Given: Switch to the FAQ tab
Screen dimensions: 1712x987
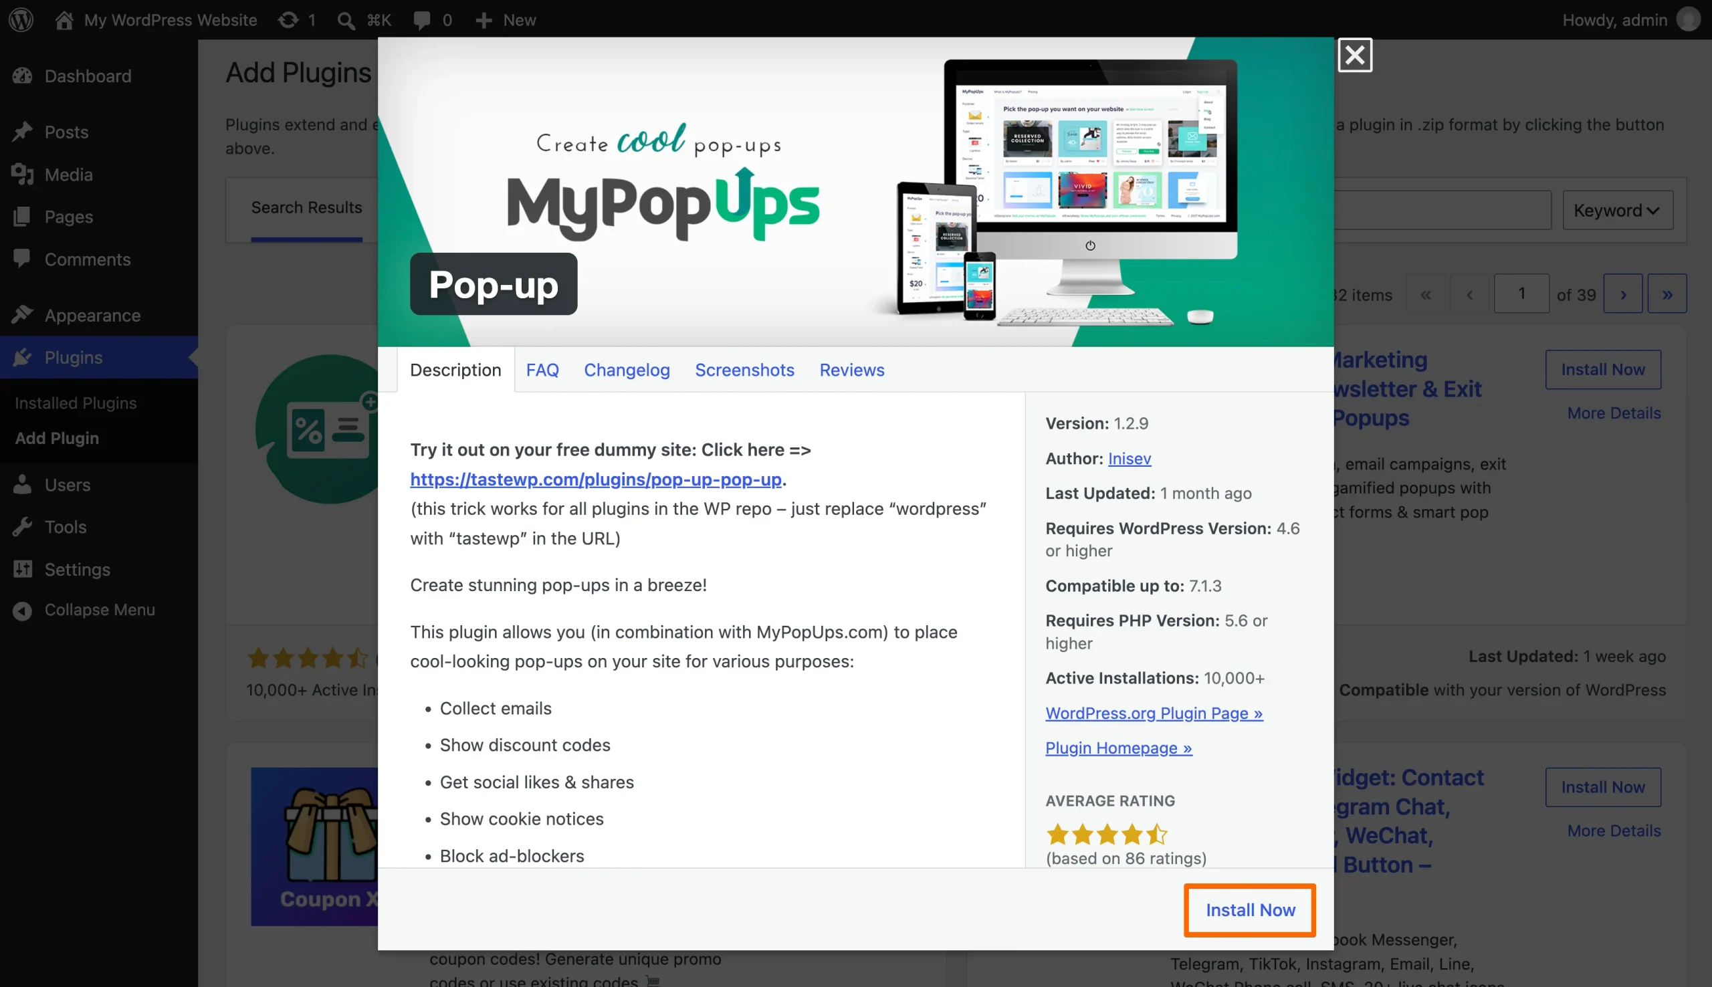Looking at the screenshot, I should pos(542,370).
